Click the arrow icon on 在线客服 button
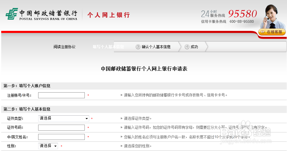This screenshot has width=287, height=151. click(x=262, y=32)
